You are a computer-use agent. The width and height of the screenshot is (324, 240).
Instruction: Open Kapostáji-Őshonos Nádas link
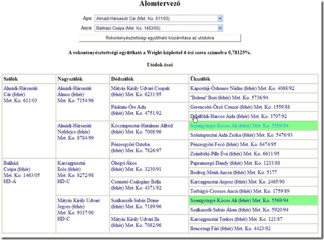pyautogui.click(x=242, y=88)
